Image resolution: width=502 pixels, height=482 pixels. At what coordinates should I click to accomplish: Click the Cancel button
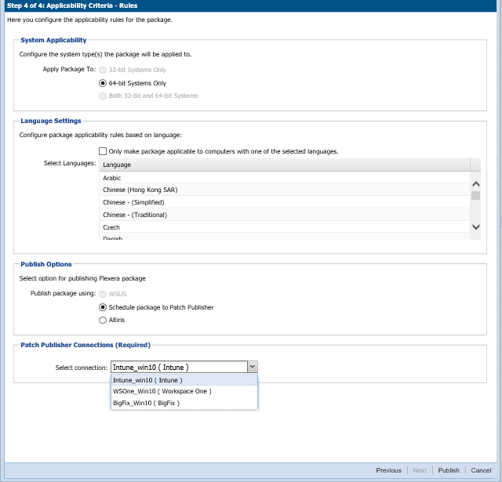[x=481, y=470]
